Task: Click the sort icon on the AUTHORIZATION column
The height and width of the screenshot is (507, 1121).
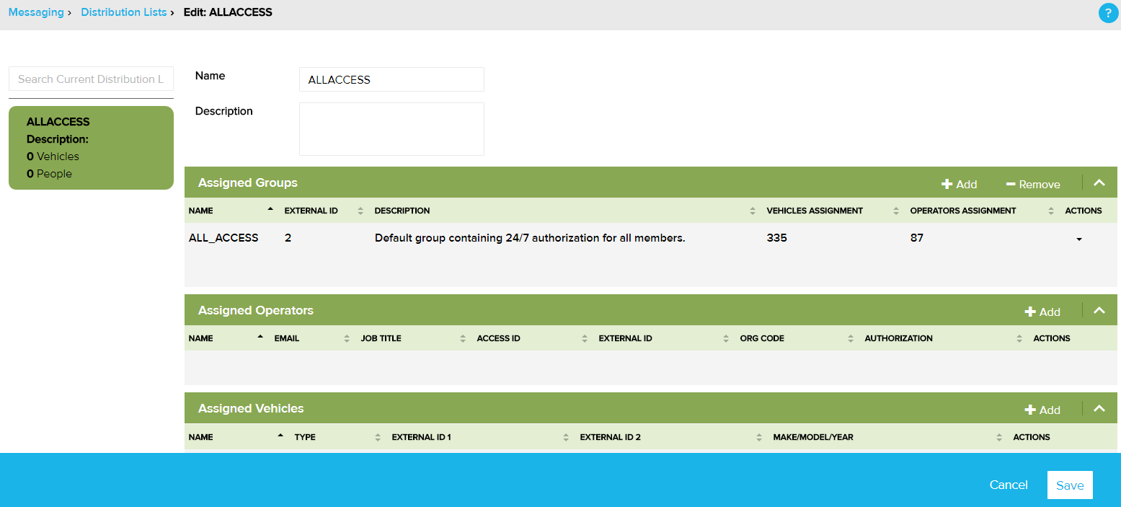Action: [1019, 338]
